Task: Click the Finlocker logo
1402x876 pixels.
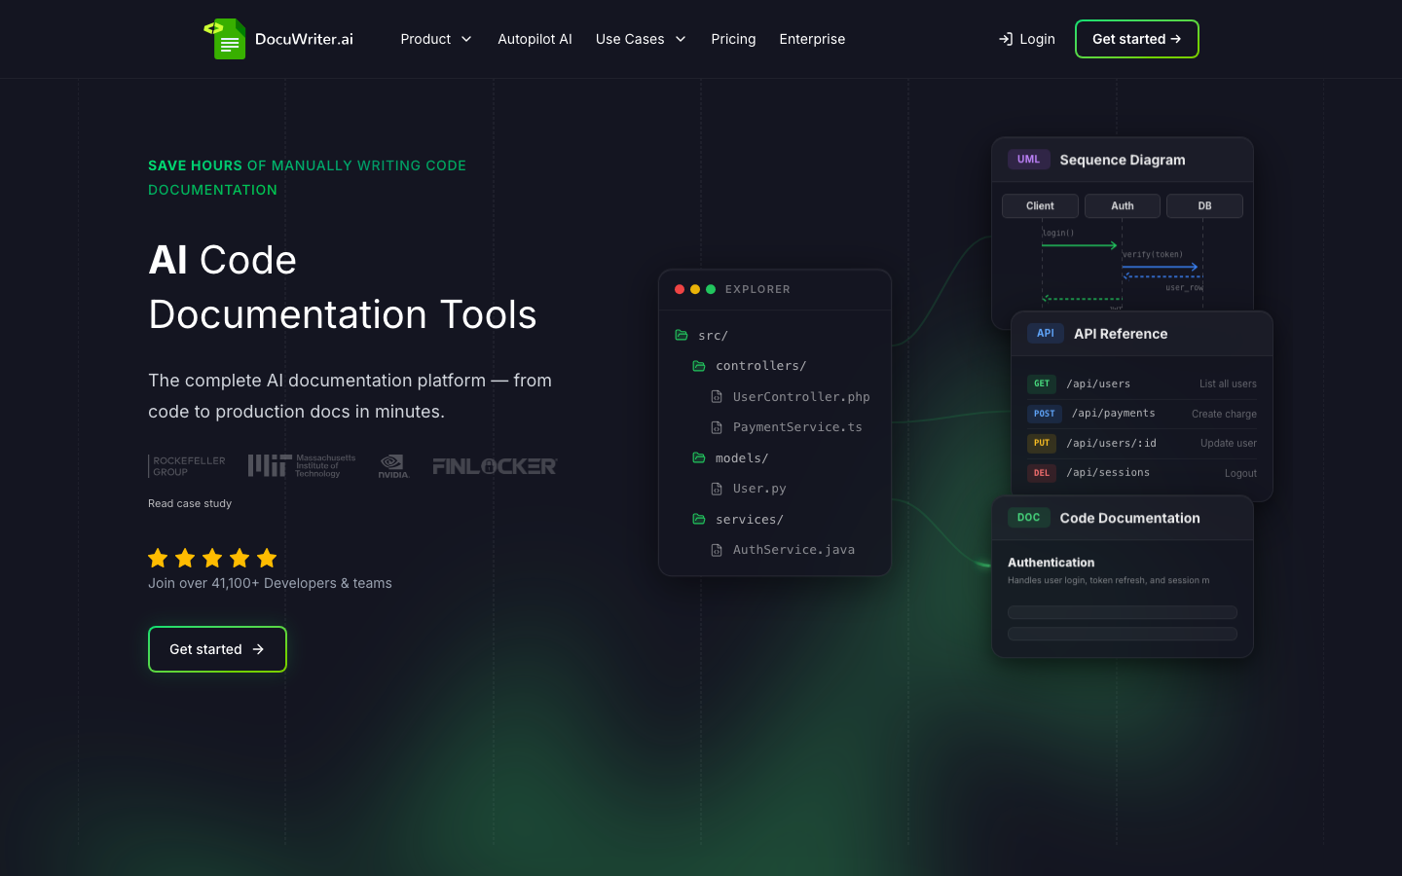Action: (x=495, y=466)
